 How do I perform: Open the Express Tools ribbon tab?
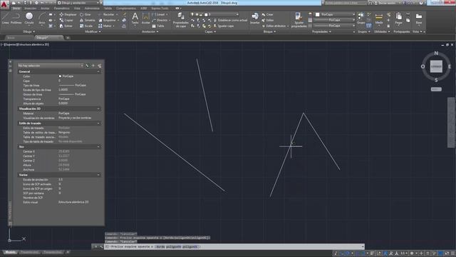(160, 9)
